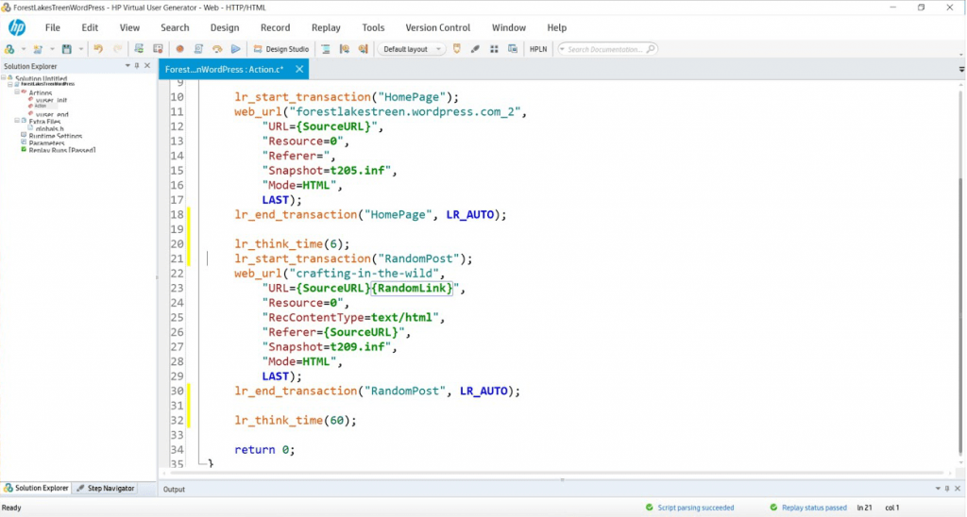Open the Window menu
This screenshot has height=517, width=967.
point(509,27)
